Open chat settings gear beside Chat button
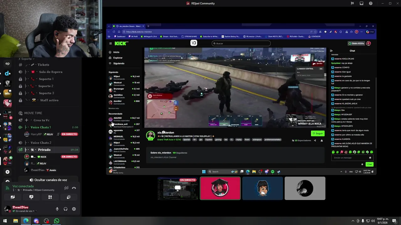The height and width of the screenshot is (225, 401). (x=362, y=164)
